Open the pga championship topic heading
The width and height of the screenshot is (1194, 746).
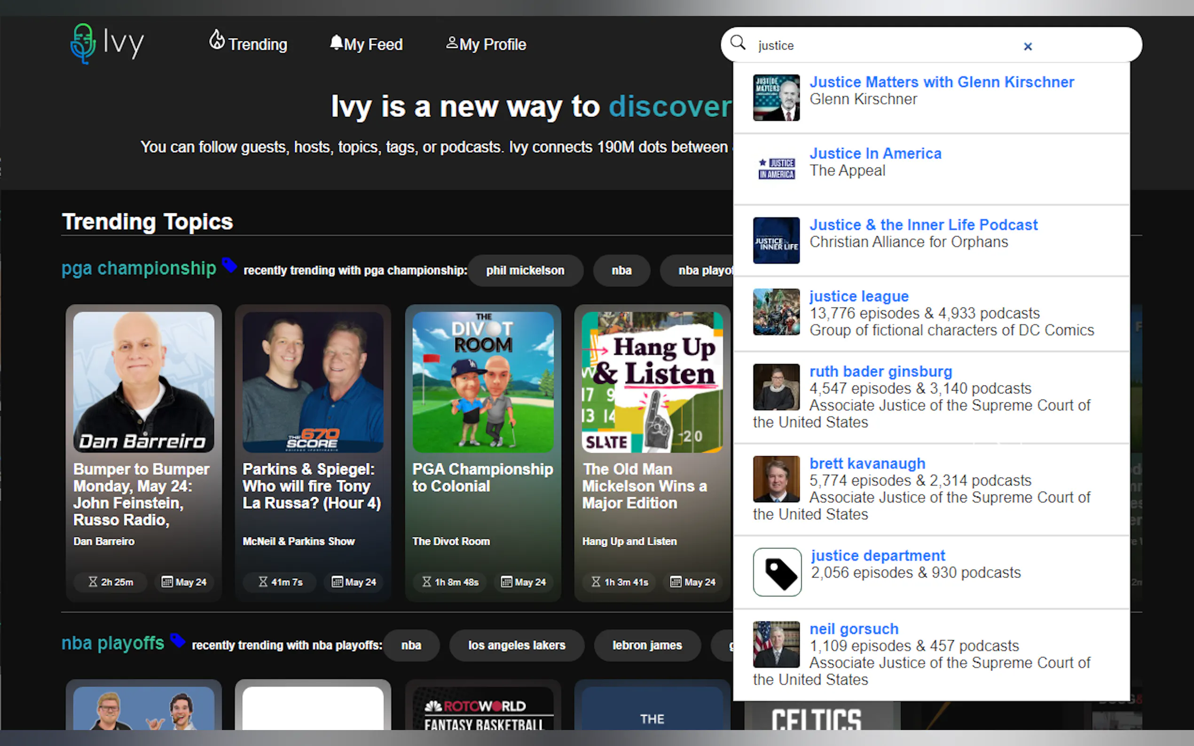tap(139, 268)
